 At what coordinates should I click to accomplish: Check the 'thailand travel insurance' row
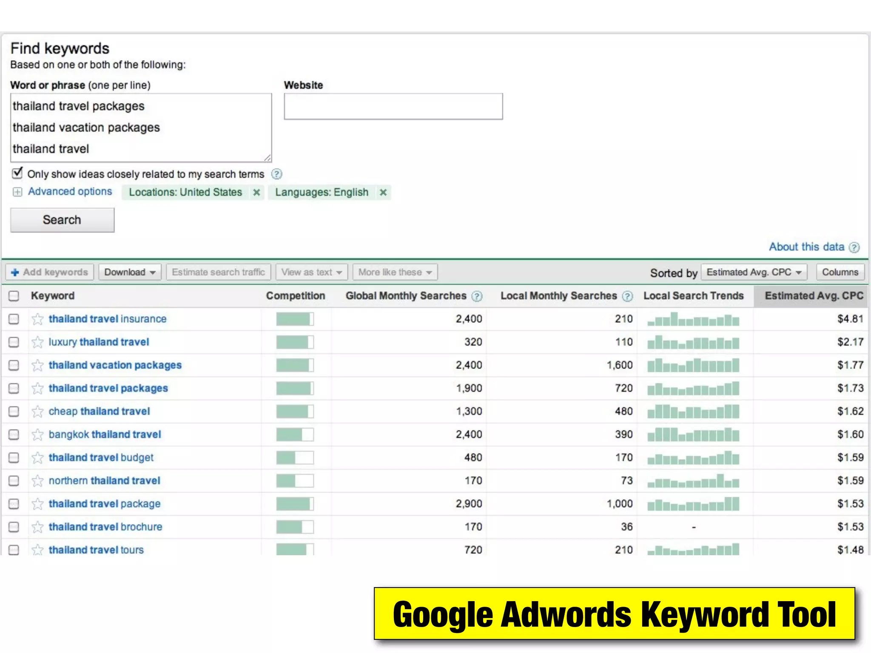14,319
